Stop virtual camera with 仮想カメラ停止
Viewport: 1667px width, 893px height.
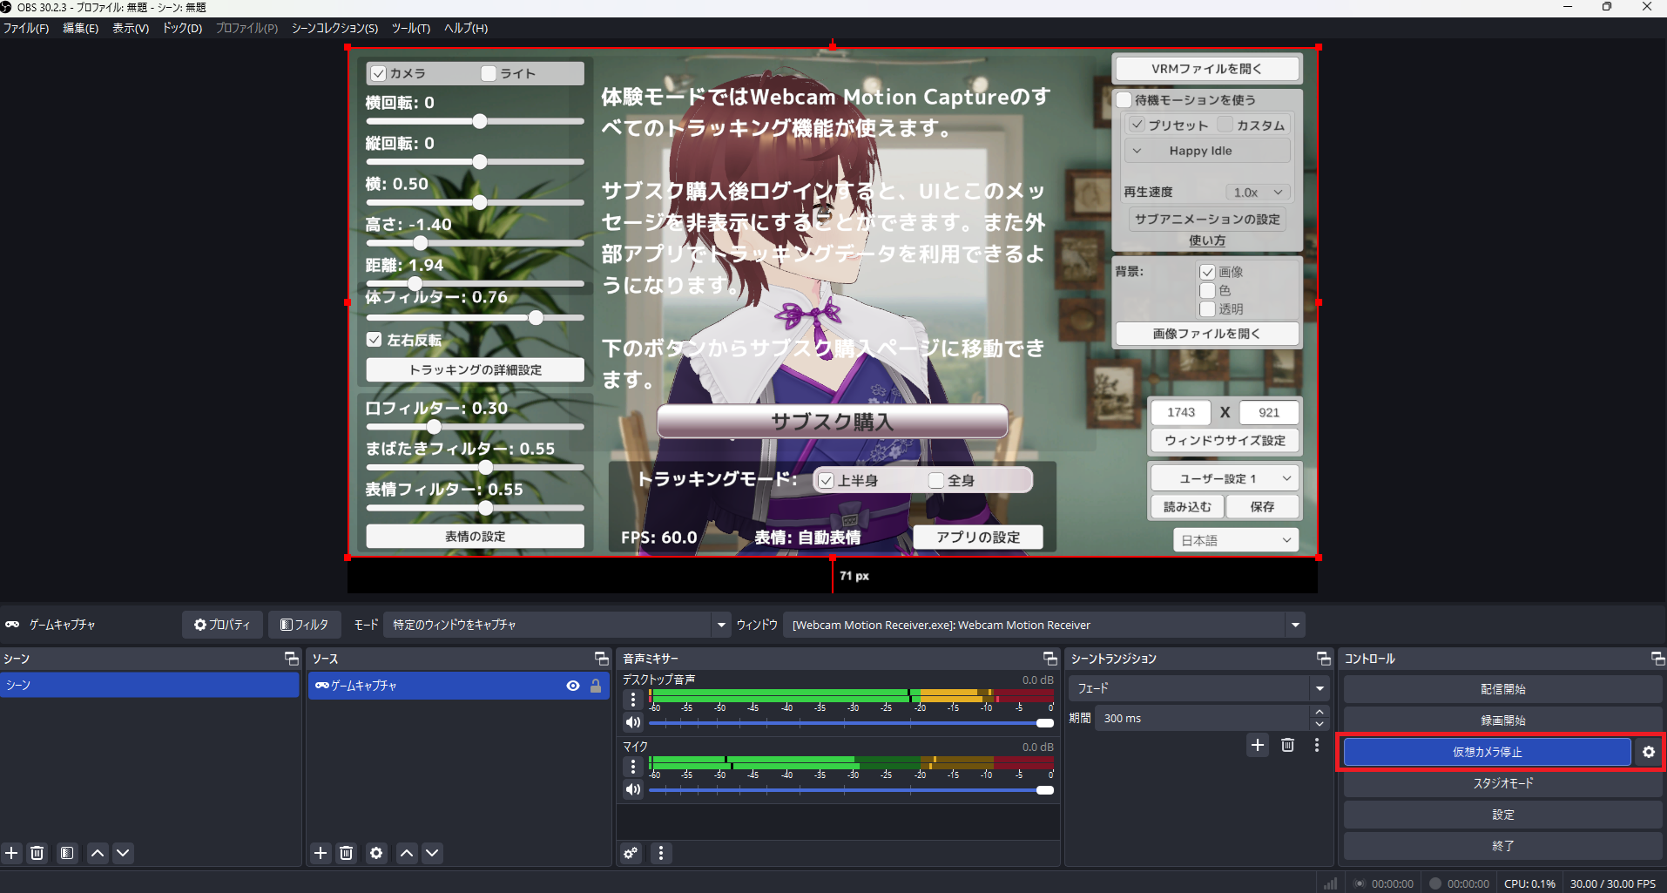pos(1487,752)
